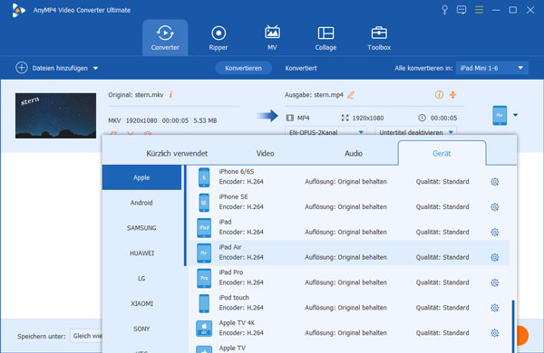The width and height of the screenshot is (544, 353).
Task: Click the iPod touch device icon
Action: click(204, 303)
